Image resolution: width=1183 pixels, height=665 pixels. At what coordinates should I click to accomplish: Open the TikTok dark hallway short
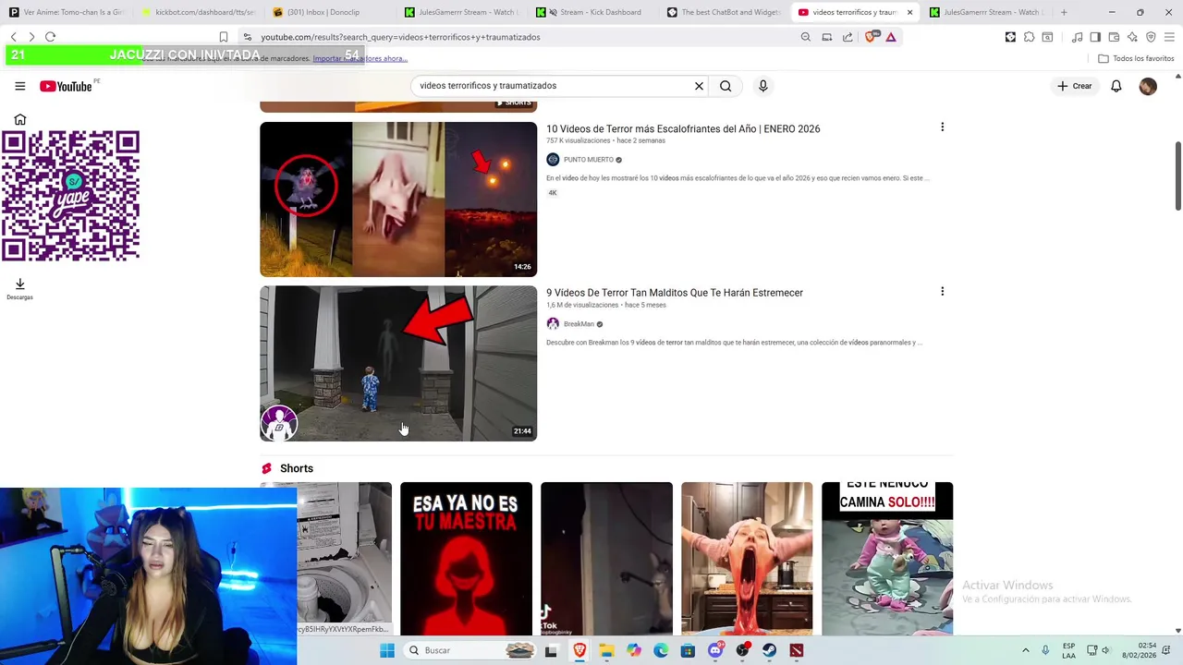tap(606, 559)
